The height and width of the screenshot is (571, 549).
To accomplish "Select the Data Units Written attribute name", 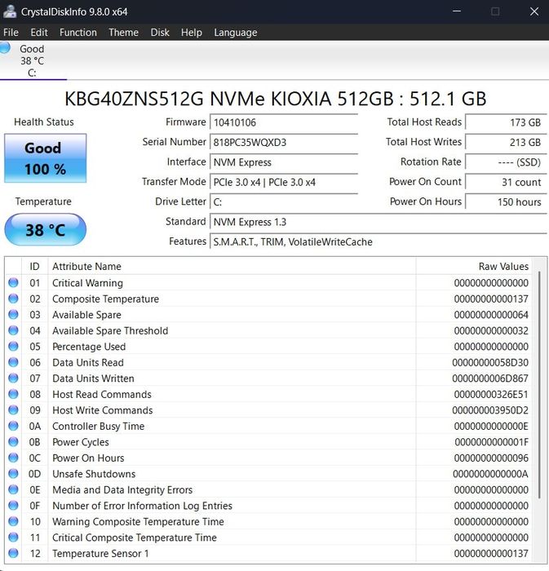I will click(93, 378).
